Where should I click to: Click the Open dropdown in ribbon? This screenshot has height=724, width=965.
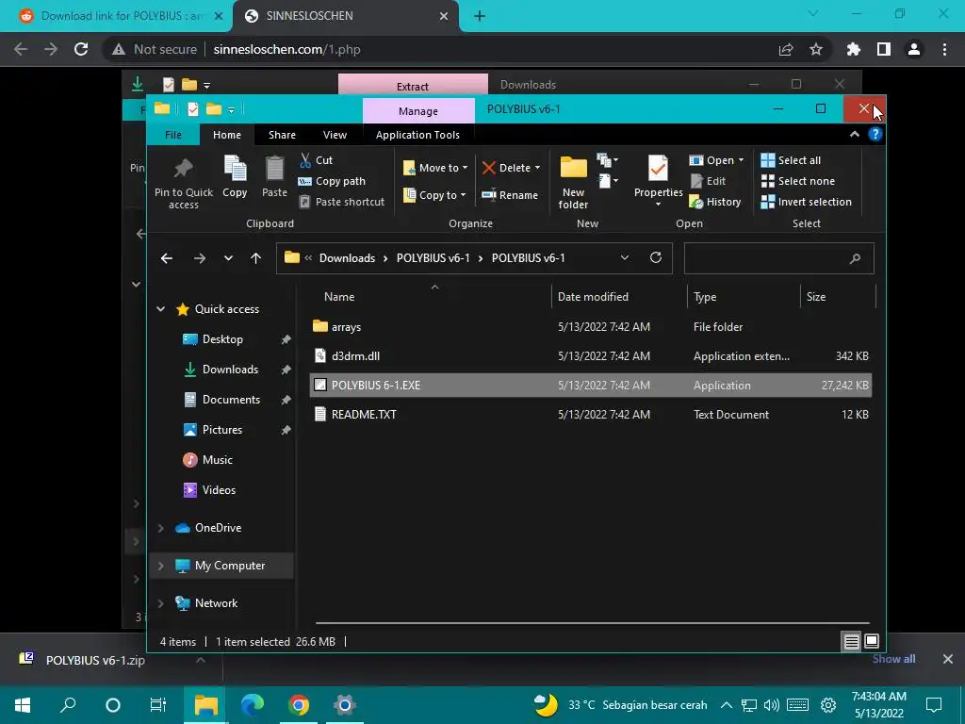pyautogui.click(x=716, y=160)
